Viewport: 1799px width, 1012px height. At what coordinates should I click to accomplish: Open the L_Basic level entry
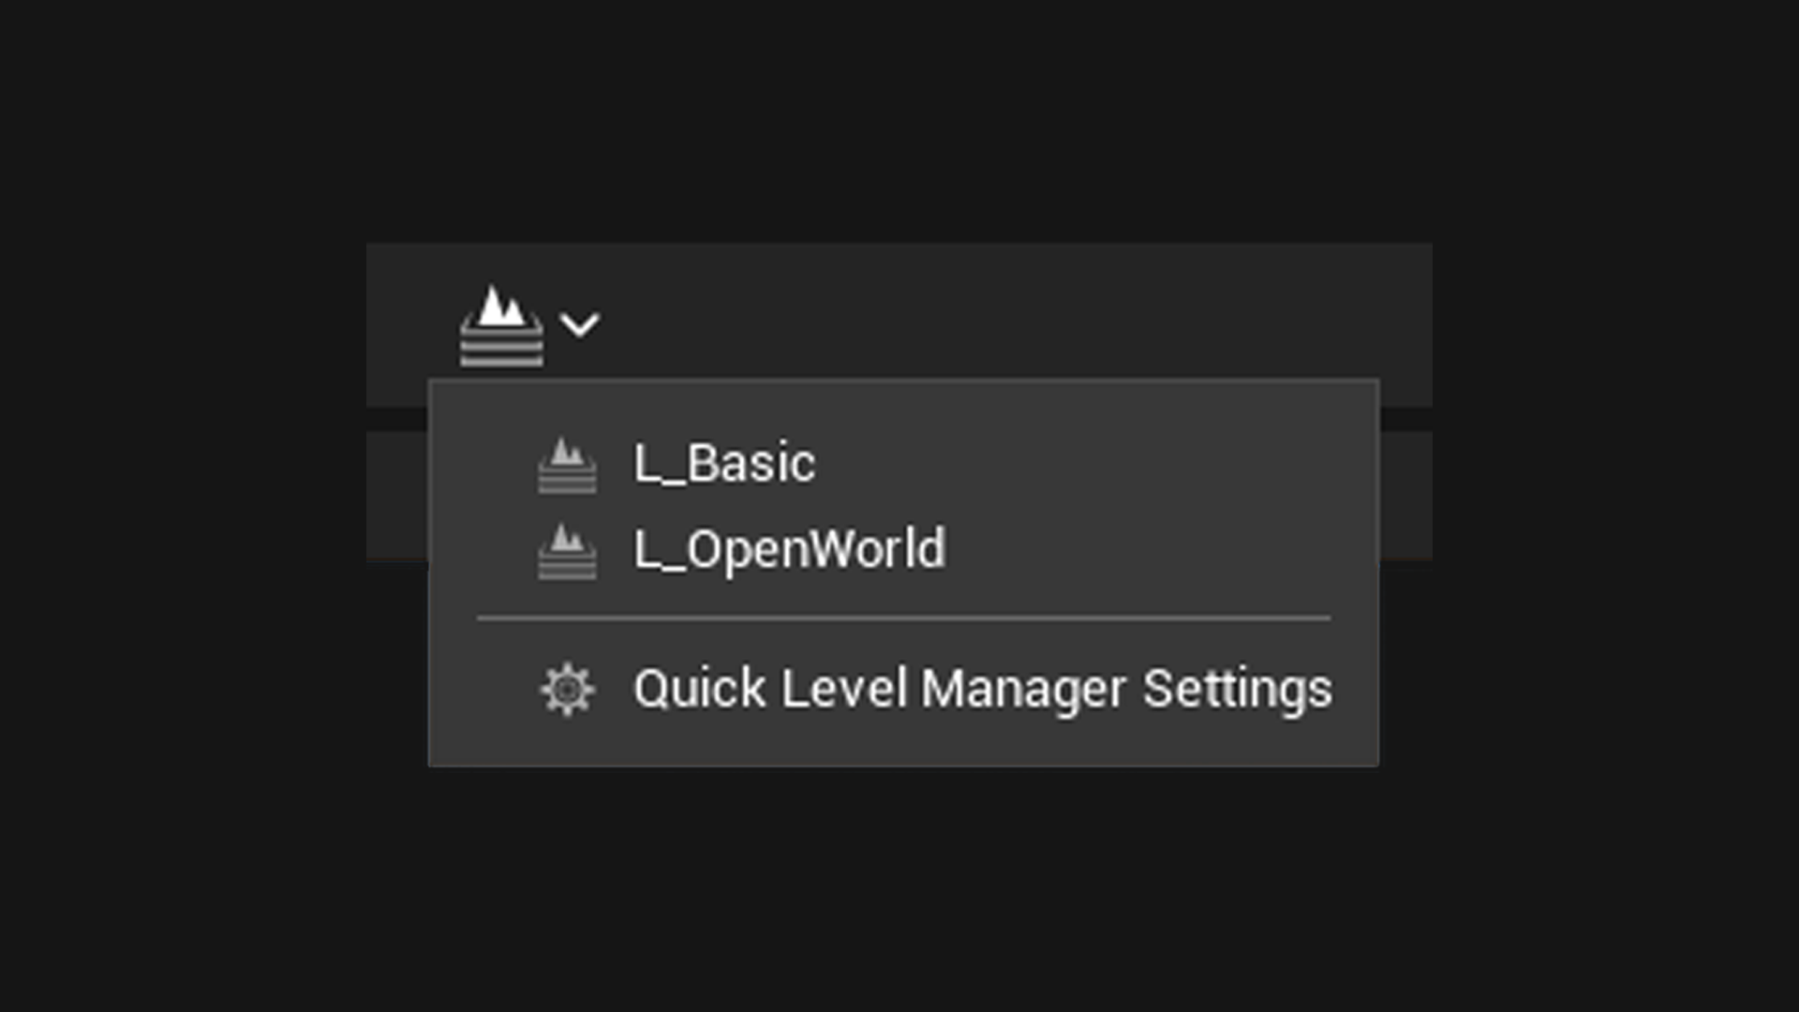903,464
